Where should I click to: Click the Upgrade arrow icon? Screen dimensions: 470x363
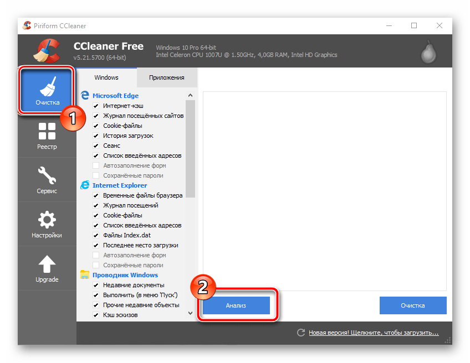[x=47, y=264]
